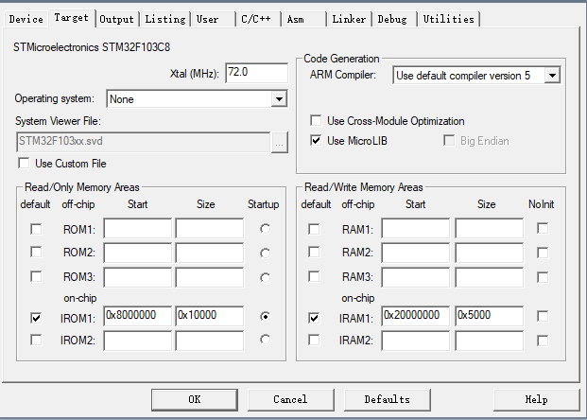This screenshot has width=587, height=420.
Task: Switch to the Device tab
Action: pyautogui.click(x=26, y=19)
